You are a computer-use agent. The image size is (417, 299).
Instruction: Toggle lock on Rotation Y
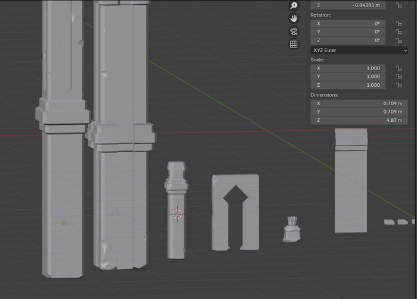pyautogui.click(x=399, y=32)
